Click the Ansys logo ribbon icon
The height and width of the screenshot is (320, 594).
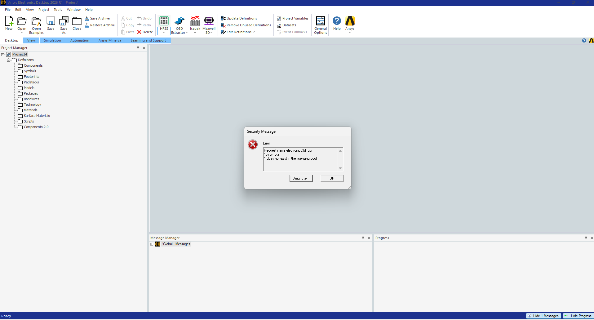350,21
